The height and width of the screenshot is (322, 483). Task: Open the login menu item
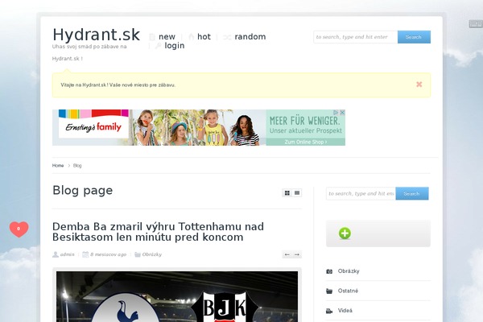tap(175, 46)
